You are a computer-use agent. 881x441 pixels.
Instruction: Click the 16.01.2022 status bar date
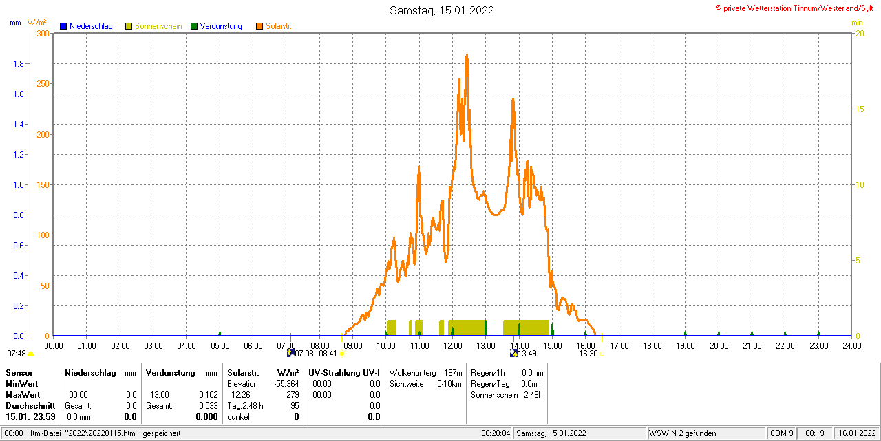[856, 433]
